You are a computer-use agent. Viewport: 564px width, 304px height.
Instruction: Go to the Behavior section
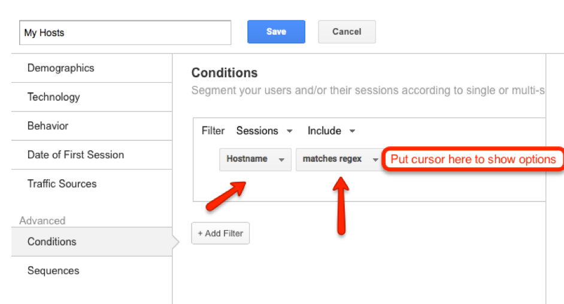click(x=48, y=126)
